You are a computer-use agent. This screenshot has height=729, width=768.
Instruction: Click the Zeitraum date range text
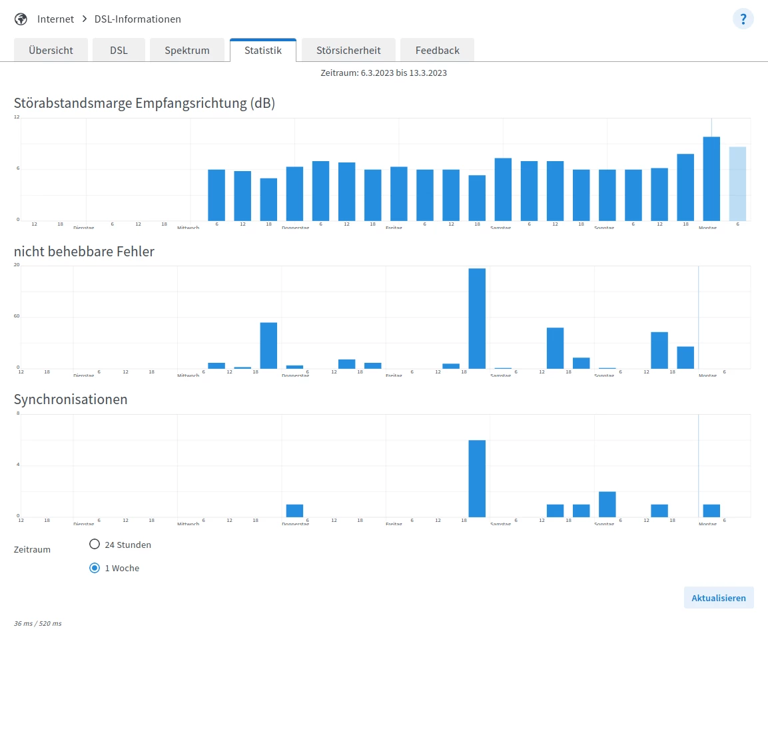(x=384, y=73)
